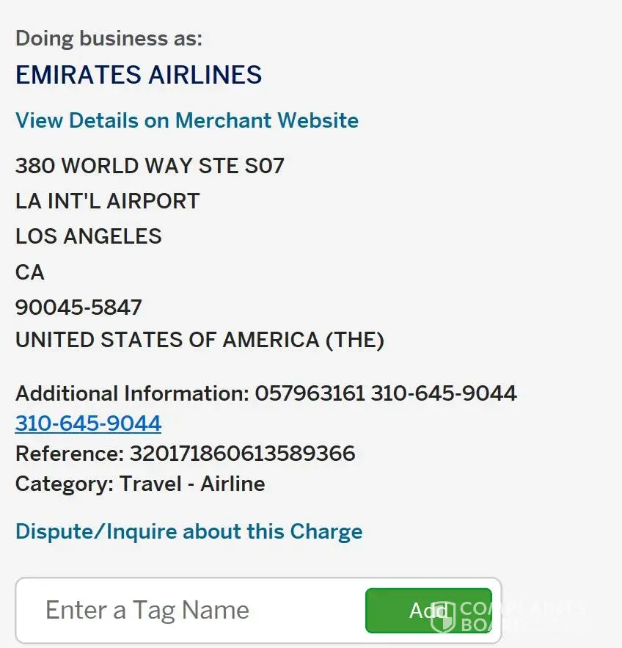Click the 057963161 additional information number
The width and height of the screenshot is (622, 648).
tap(310, 393)
